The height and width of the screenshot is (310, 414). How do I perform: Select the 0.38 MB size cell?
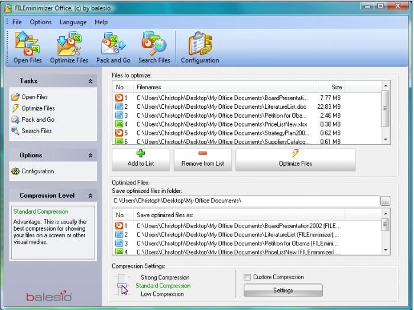pos(330,124)
